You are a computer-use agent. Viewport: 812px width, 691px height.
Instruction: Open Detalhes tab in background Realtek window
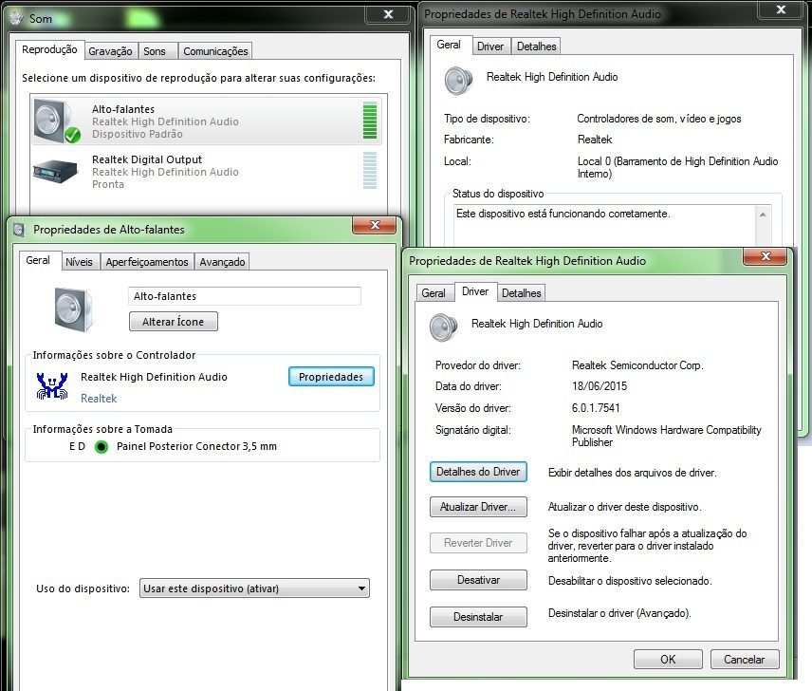click(537, 47)
